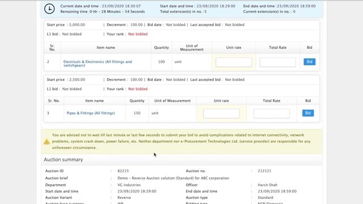The width and height of the screenshot is (363, 204).
Task: Focus Total Rate field for Pipes item
Action: tap(272, 113)
